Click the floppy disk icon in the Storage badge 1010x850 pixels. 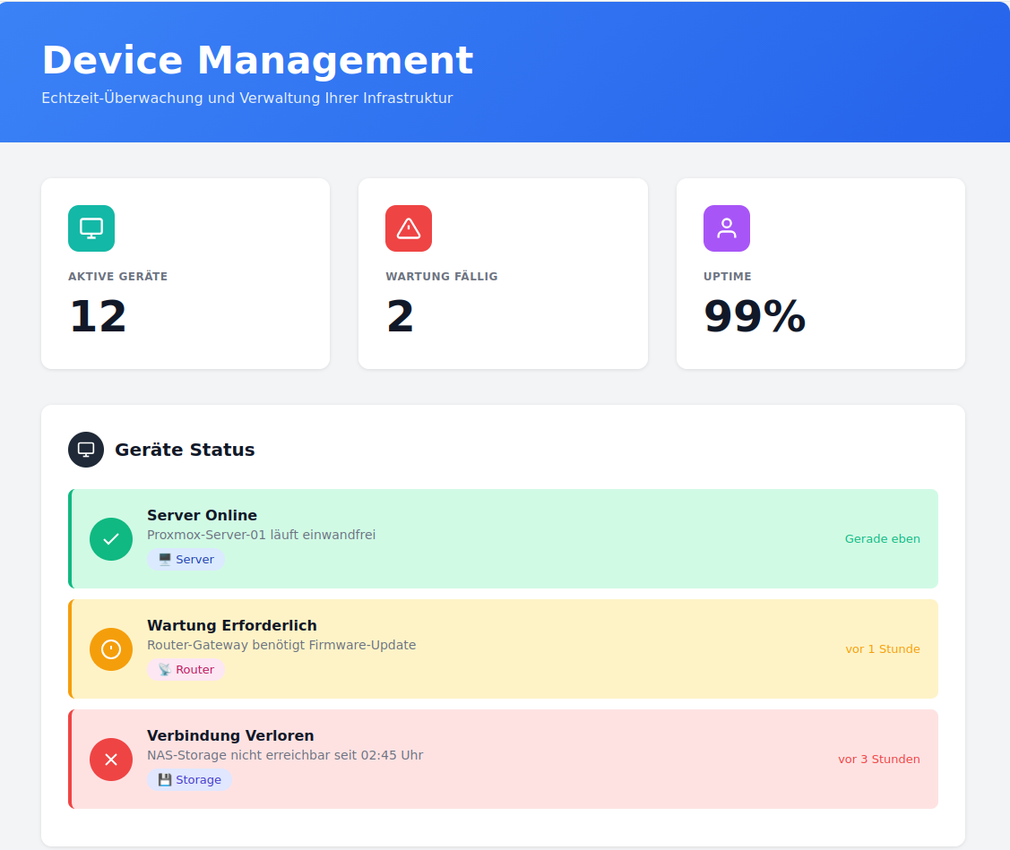[x=163, y=779]
